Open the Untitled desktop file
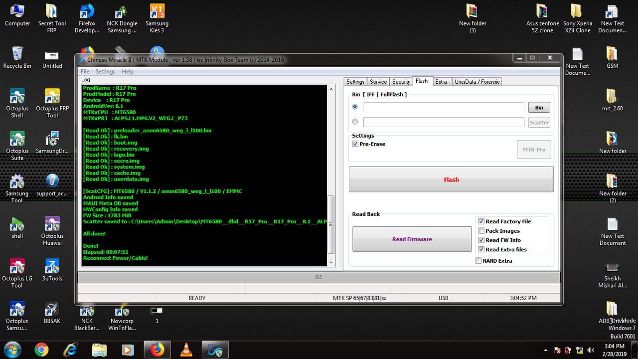 click(52, 57)
